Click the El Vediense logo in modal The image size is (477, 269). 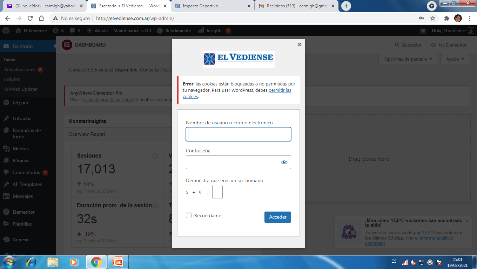point(238,59)
